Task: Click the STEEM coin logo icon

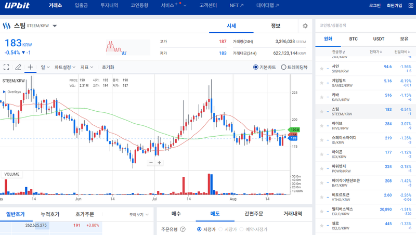Action: tap(6, 25)
